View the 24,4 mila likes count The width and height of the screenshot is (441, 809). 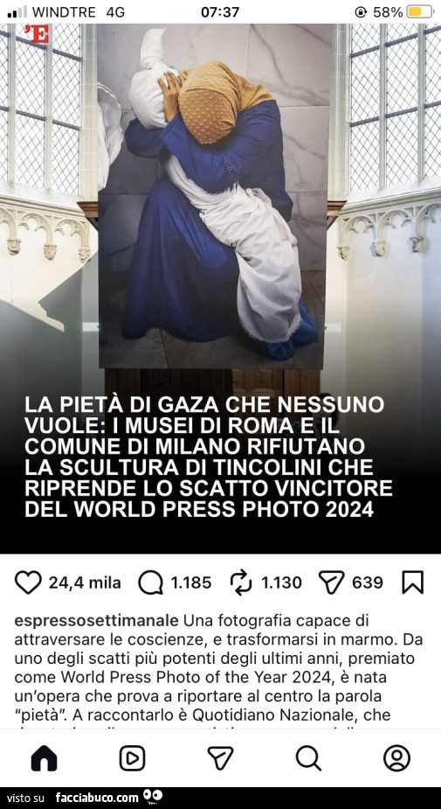click(85, 583)
